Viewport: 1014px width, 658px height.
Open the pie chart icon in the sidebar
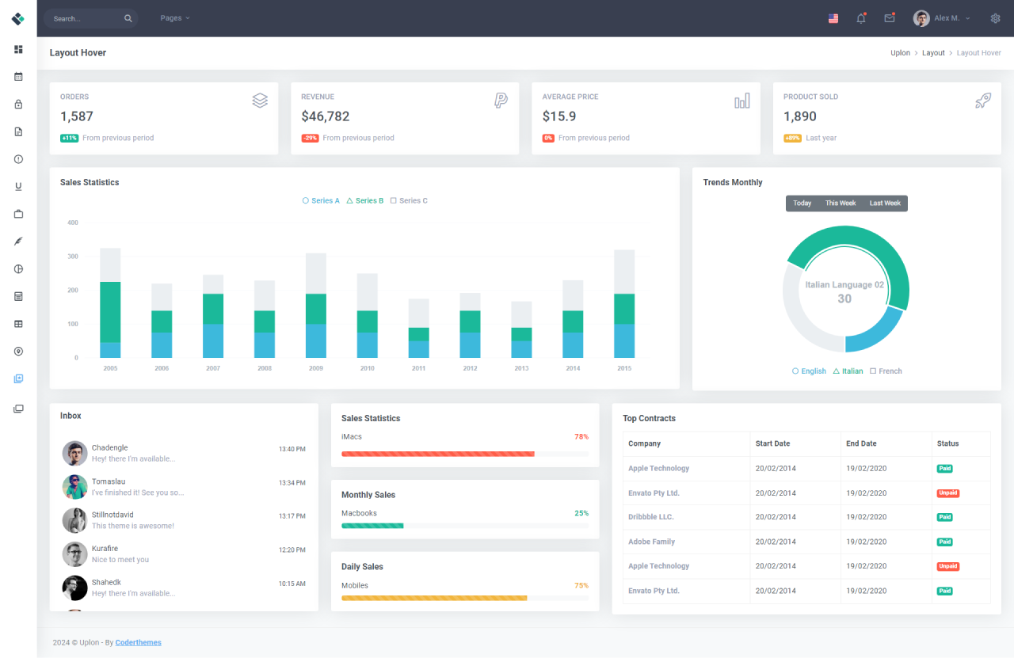pyautogui.click(x=18, y=269)
